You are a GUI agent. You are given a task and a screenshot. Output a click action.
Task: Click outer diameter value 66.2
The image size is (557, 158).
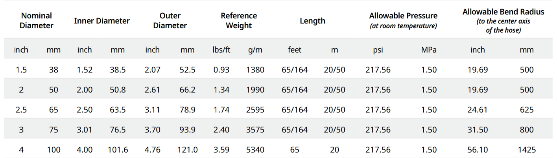(188, 90)
